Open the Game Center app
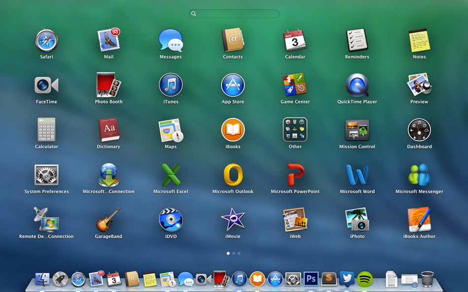Screen dimensions: 468x292 (295, 85)
